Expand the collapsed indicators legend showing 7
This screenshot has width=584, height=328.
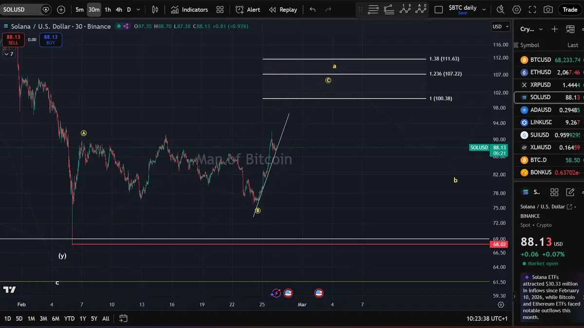[9, 54]
